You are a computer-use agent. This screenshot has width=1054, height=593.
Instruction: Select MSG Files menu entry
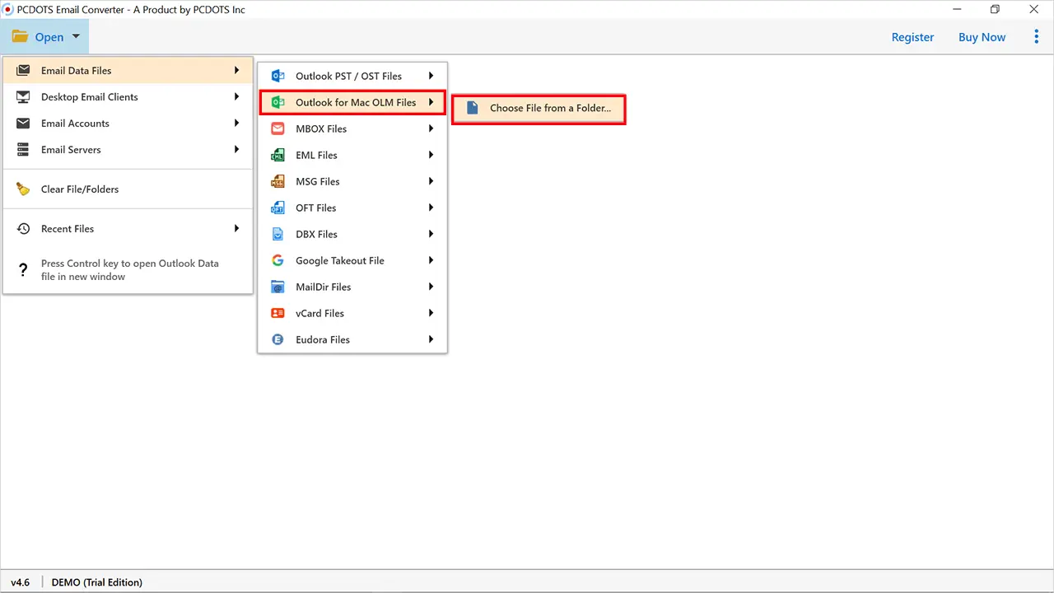pos(352,181)
